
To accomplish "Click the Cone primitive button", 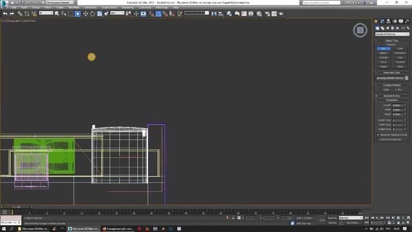I will [x=400, y=49].
